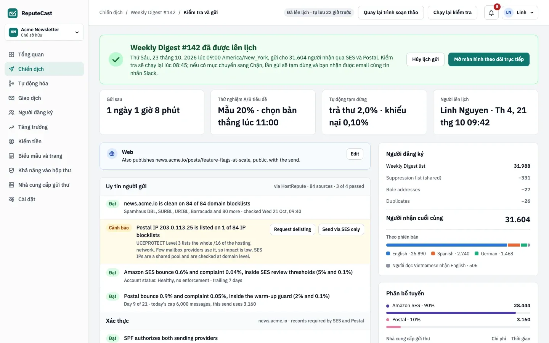Screen dimensions: 549x343
Task: Click the Biểu mẫu và trang icon
Action: tap(11, 156)
